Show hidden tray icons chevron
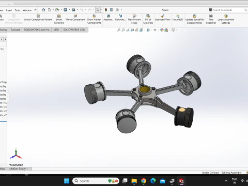Image resolution: width=248 pixels, height=186 pixels. [x=226, y=181]
